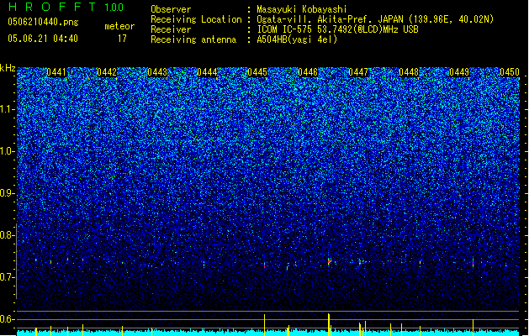Click the 0441 time marker
Viewport: 529px width, 336px height.
point(56,72)
